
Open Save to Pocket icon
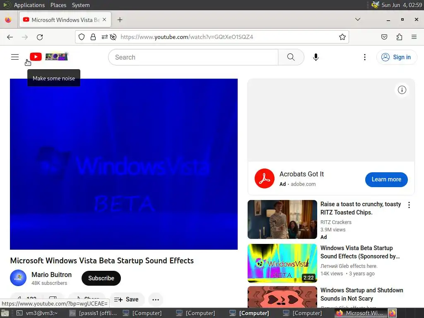pos(384,37)
